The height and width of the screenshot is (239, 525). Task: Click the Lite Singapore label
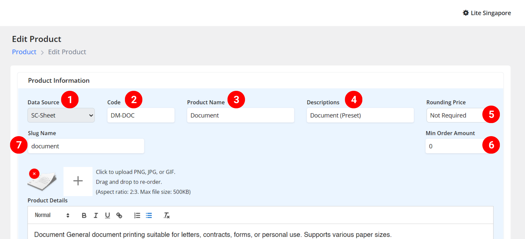(x=491, y=13)
